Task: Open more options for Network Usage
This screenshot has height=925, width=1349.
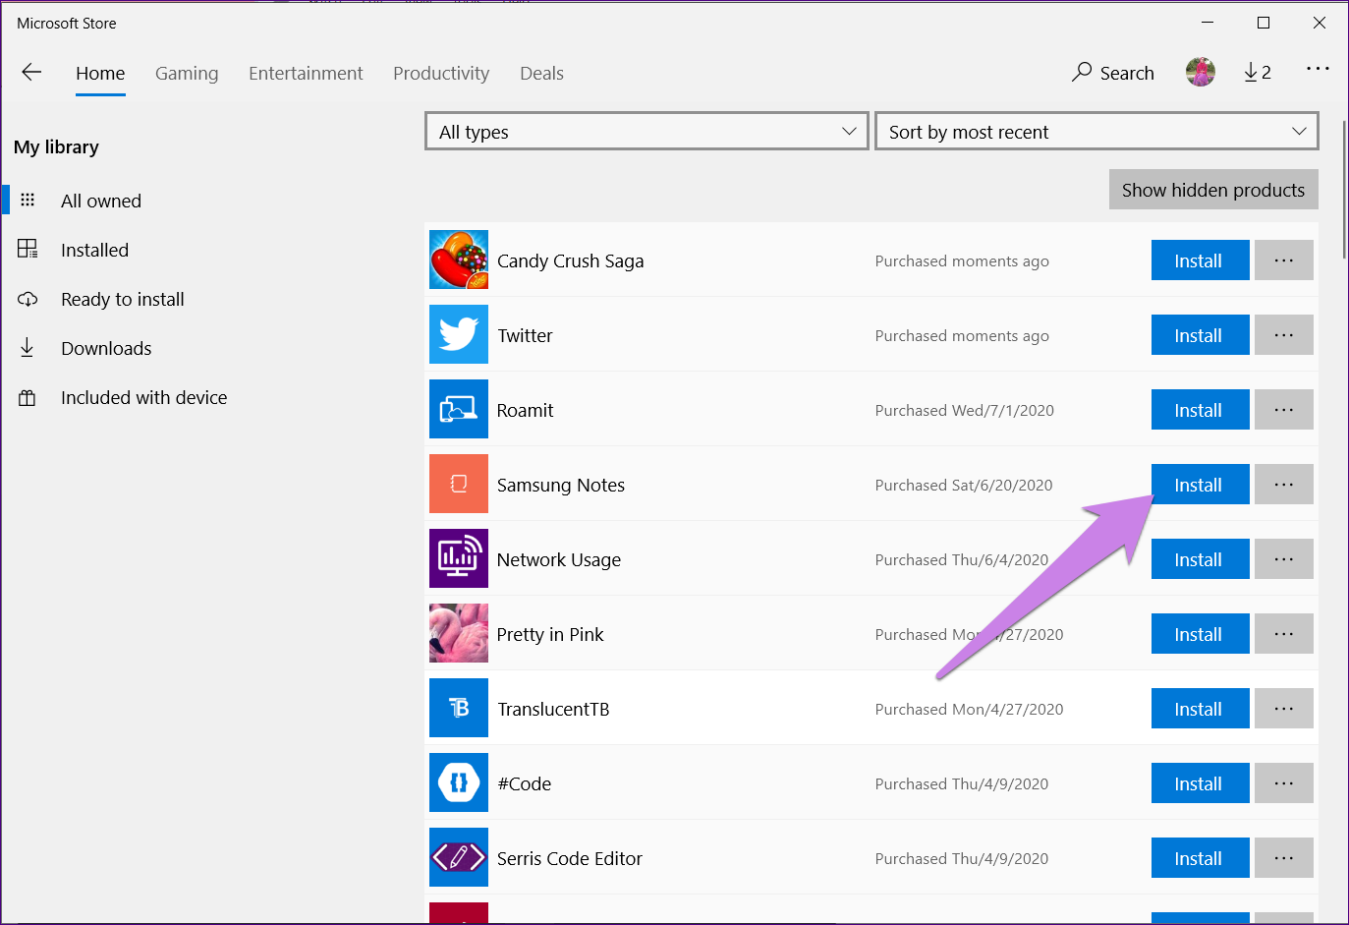Action: click(x=1284, y=559)
